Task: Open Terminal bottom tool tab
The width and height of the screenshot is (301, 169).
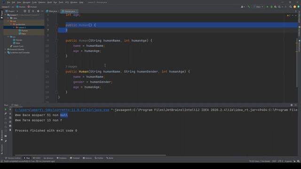Action: [75, 158]
